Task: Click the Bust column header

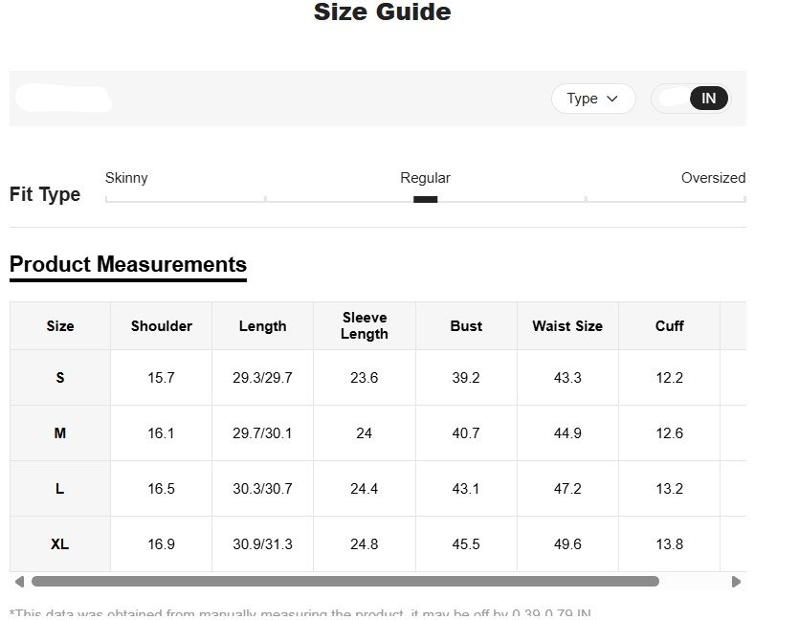Action: (x=466, y=326)
